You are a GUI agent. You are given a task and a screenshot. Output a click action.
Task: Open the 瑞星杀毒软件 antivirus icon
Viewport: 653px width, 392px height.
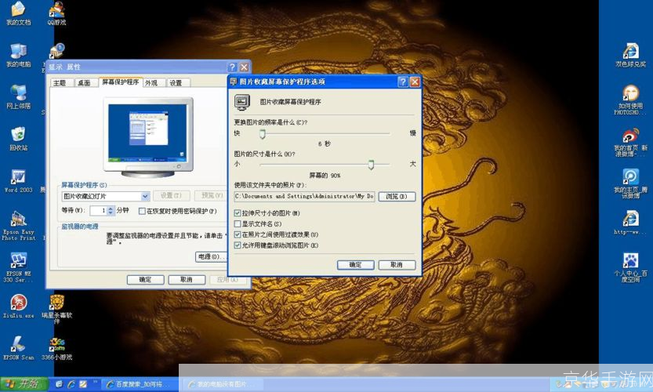(56, 309)
